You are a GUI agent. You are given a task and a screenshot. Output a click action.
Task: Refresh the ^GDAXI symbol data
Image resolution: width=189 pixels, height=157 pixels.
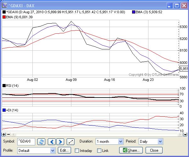point(41,142)
